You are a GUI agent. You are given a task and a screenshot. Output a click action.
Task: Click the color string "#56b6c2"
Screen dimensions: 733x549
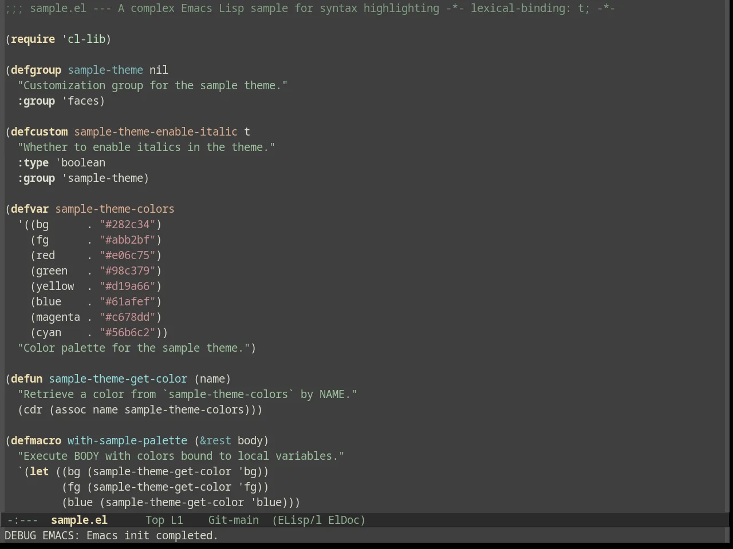(128, 332)
